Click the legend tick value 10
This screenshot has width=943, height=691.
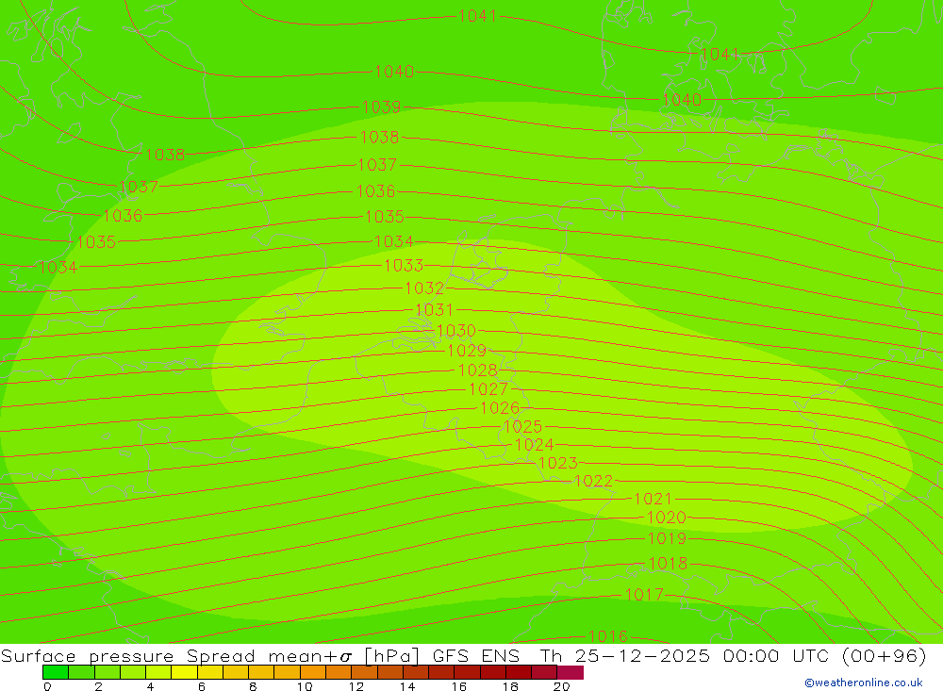tap(305, 686)
